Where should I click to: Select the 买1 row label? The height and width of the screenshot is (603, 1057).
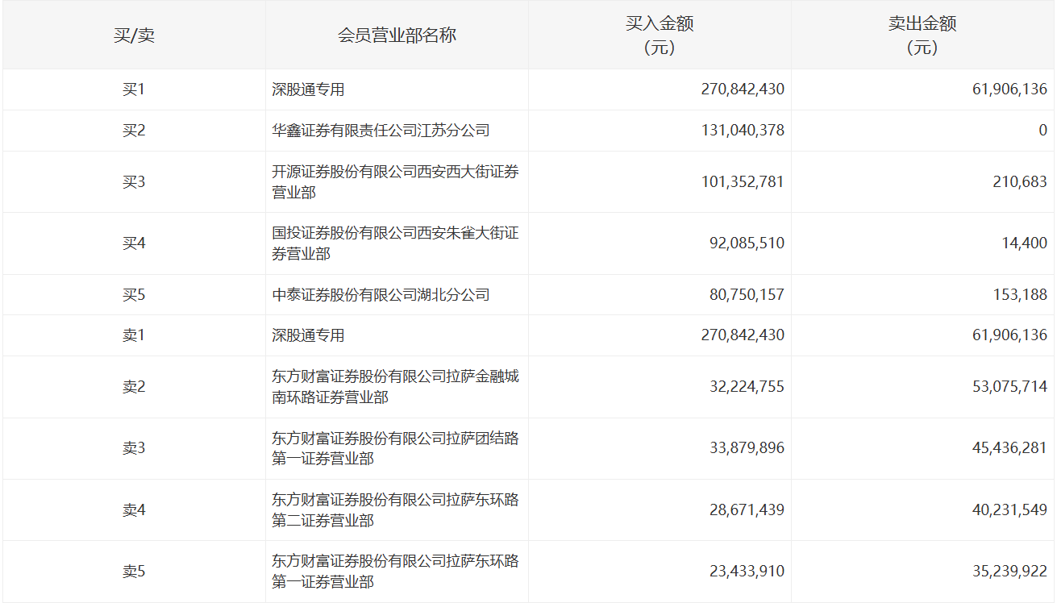pyautogui.click(x=134, y=89)
